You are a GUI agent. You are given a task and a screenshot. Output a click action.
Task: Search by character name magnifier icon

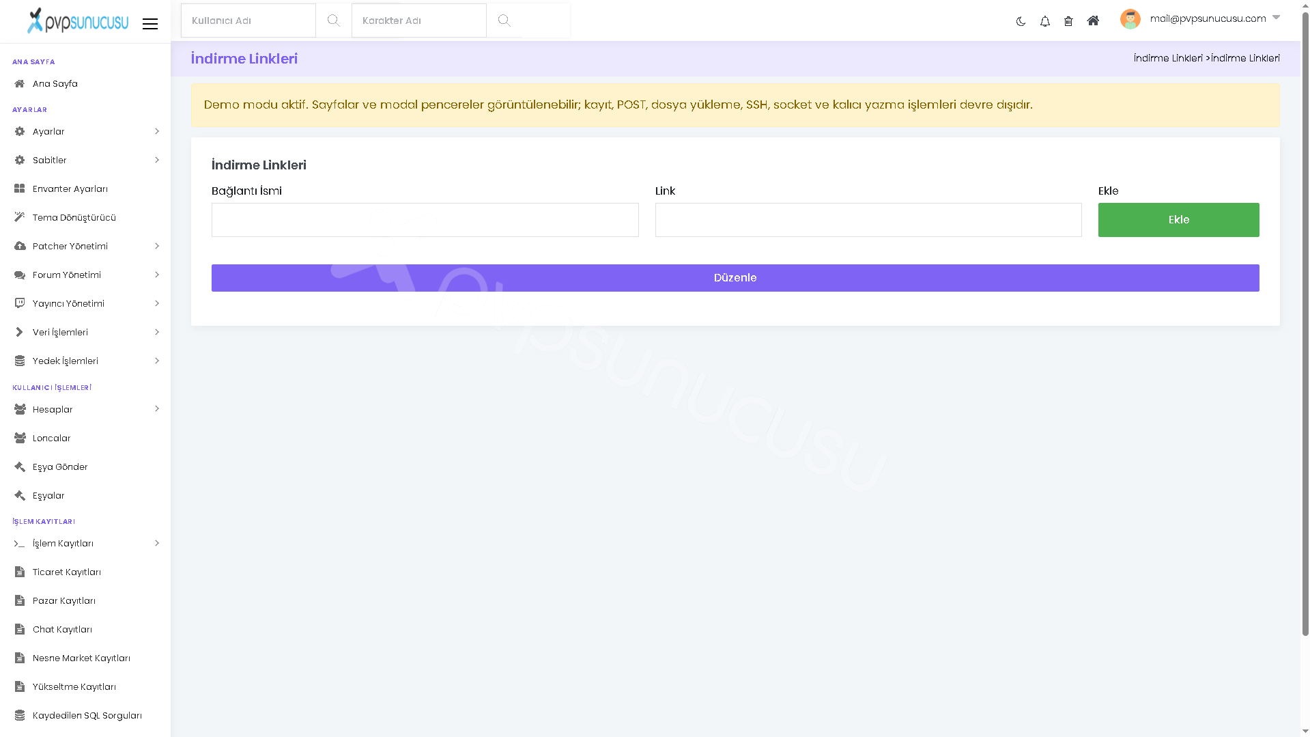(x=504, y=20)
